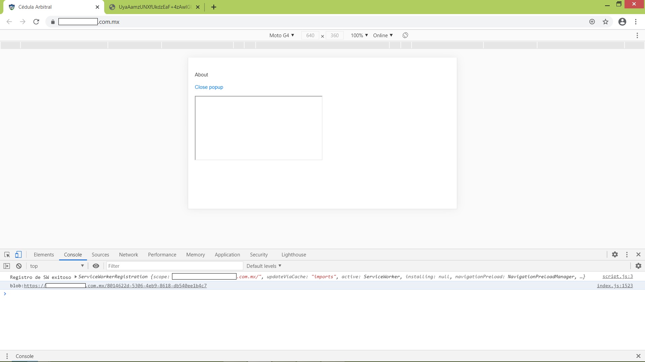This screenshot has height=362, width=645.
Task: Click the width field showing 640
Action: coord(310,35)
